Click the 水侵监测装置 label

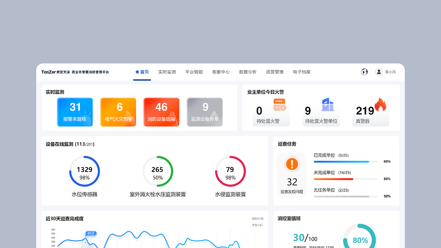[230, 194]
